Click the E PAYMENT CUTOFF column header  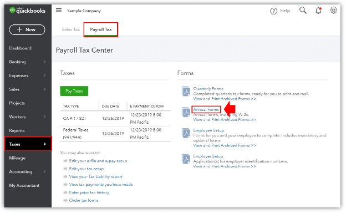point(147,106)
